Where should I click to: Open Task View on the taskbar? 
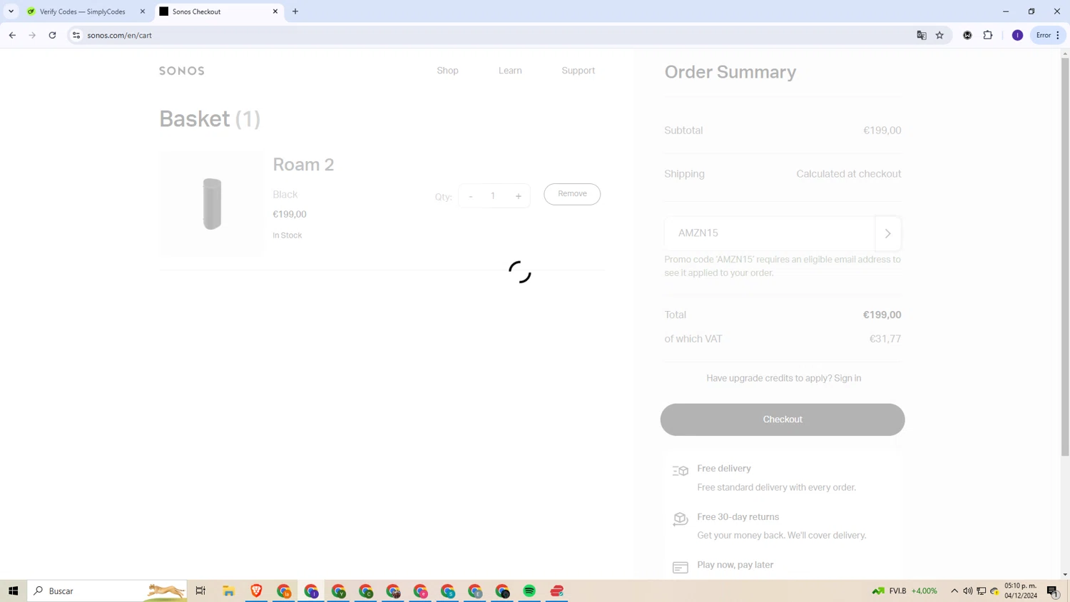(x=200, y=591)
